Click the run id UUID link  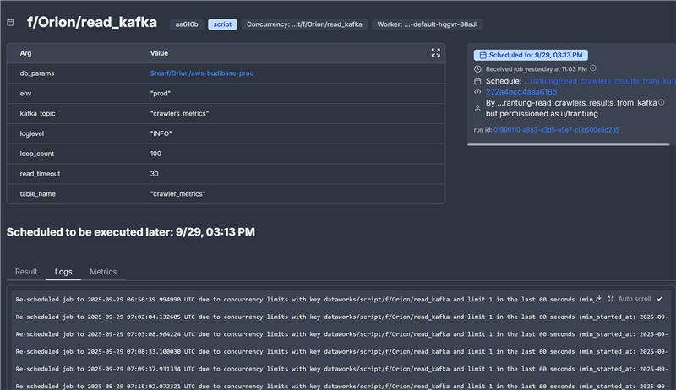556,129
